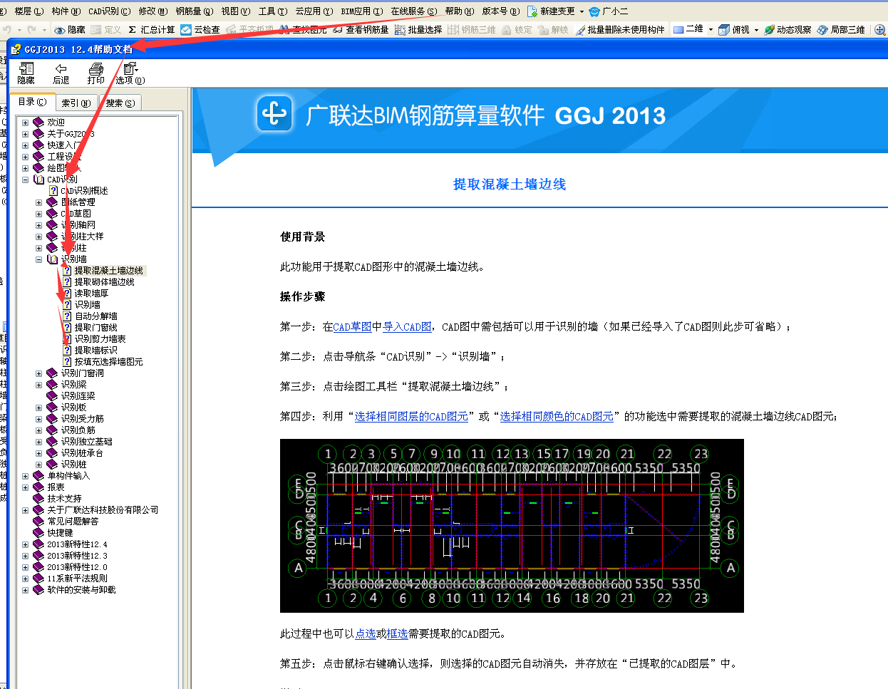The image size is (888, 689).
Task: Collapse the CAD识别 book node
Action: pyautogui.click(x=26, y=180)
